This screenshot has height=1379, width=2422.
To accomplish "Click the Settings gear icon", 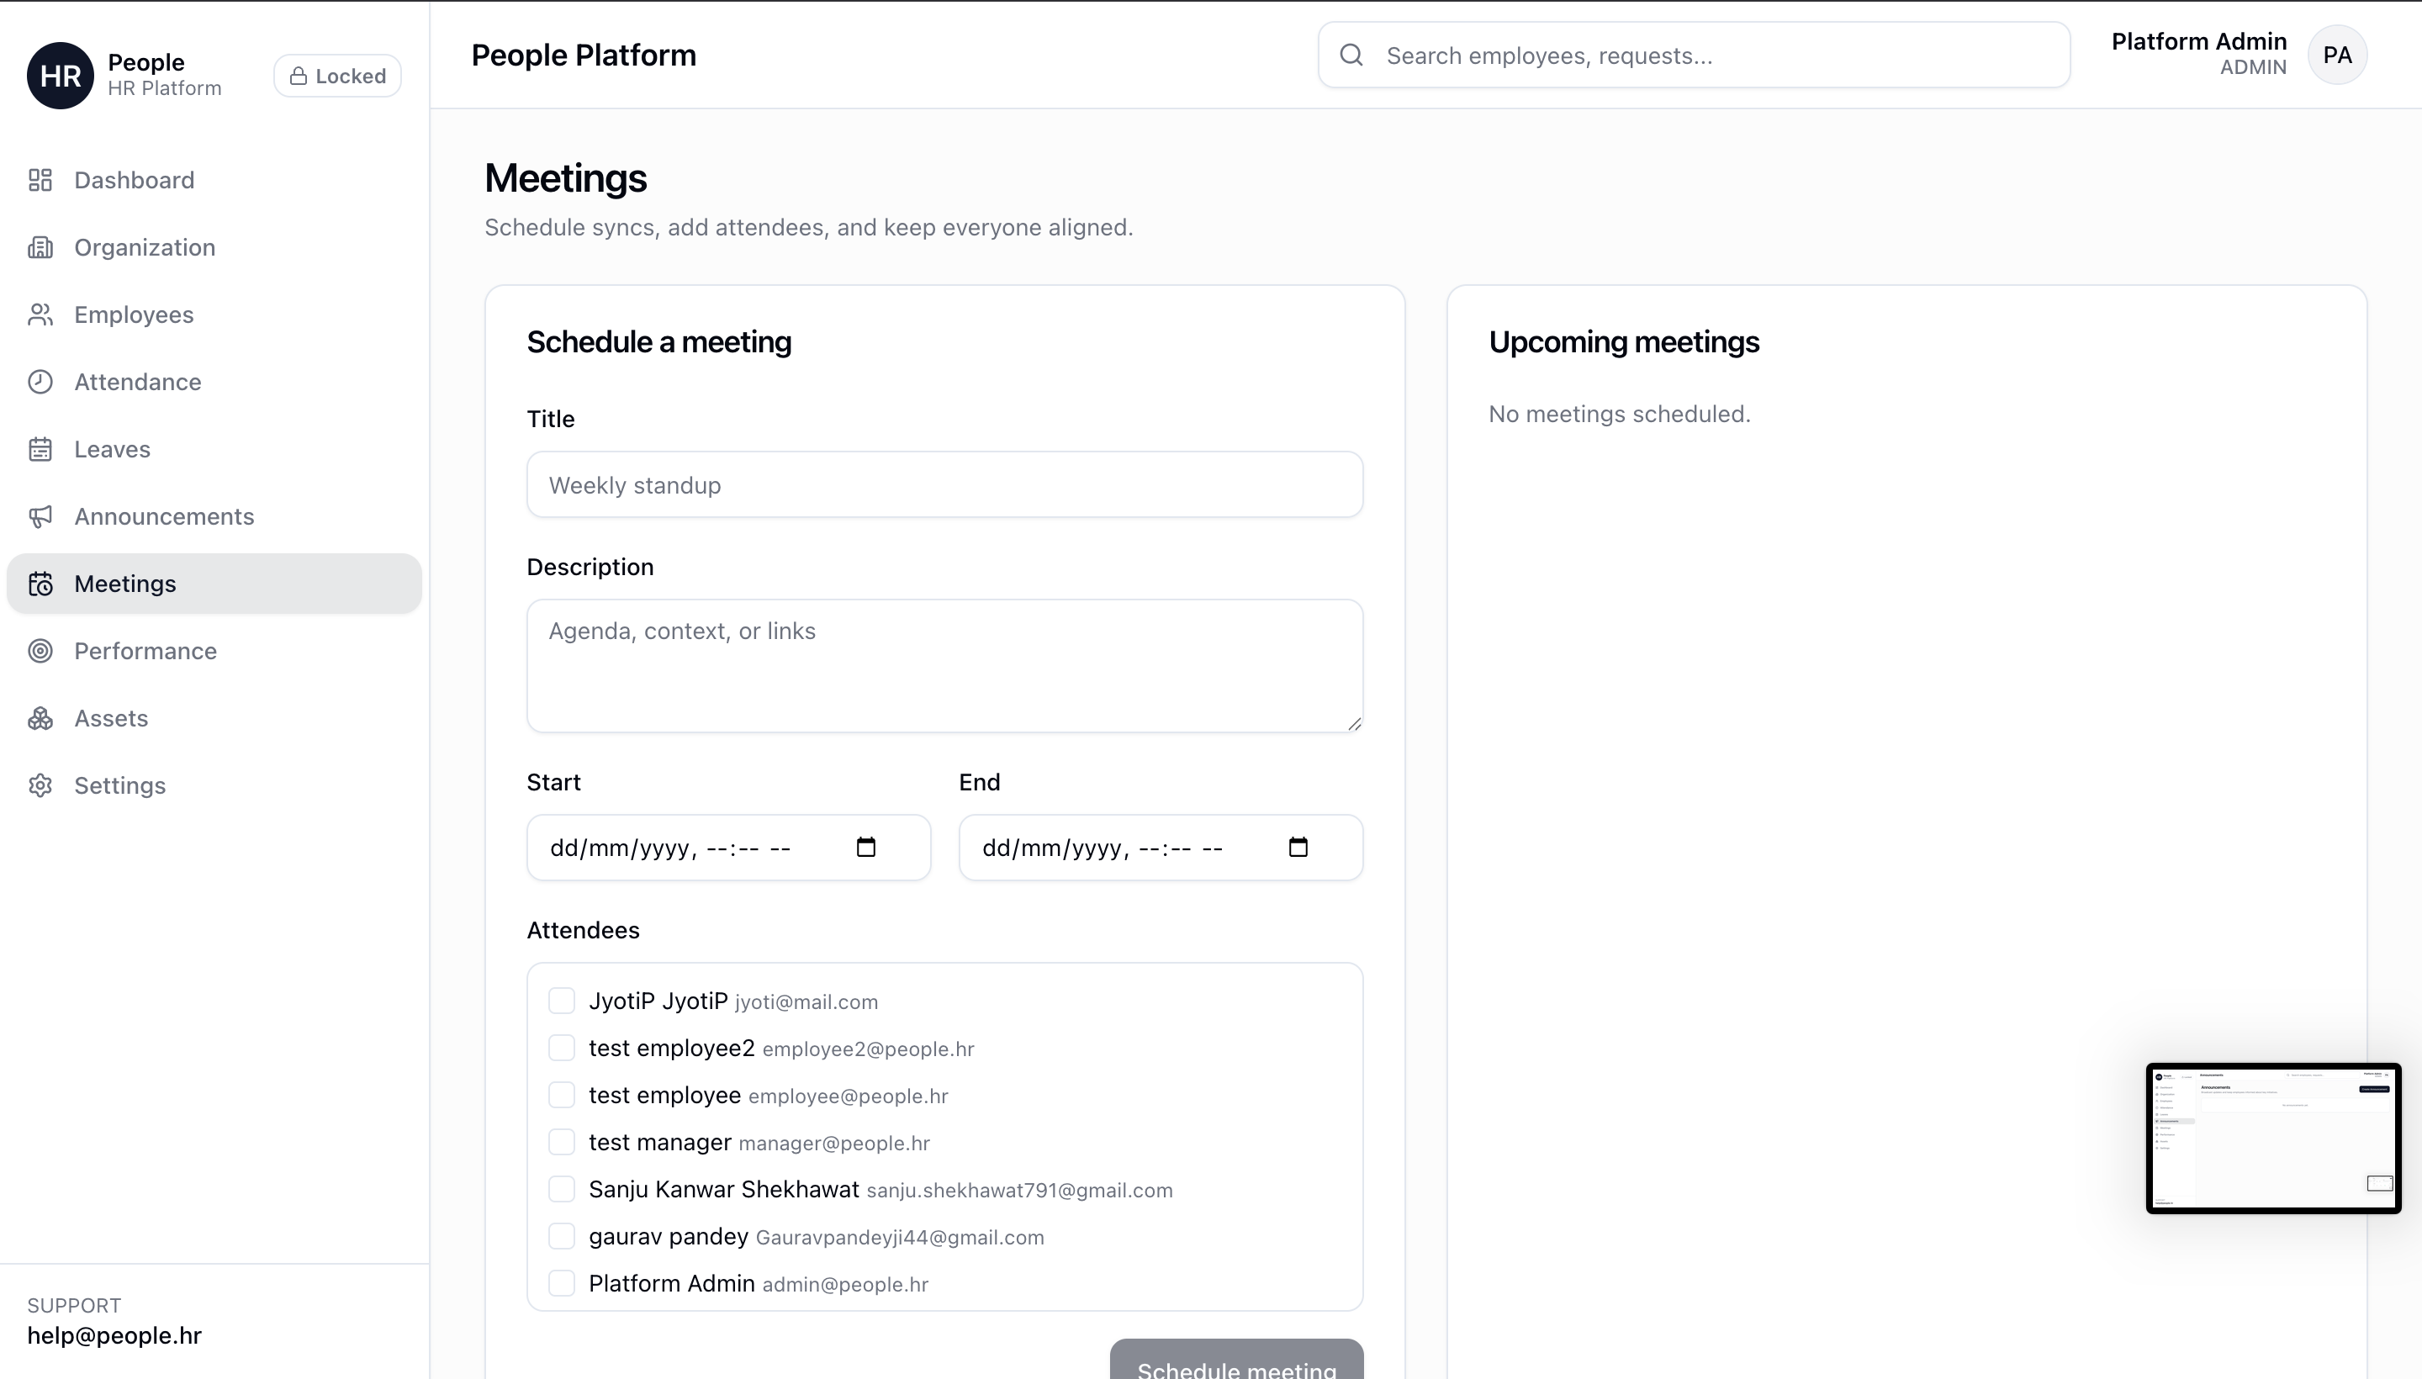I will tap(40, 785).
